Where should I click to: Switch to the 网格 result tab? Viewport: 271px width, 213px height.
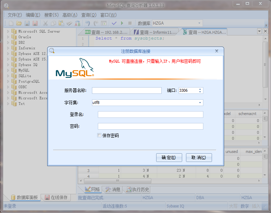tap(92, 189)
